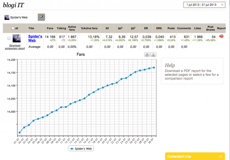
Task: Click the +275 fans change value
Action: 52,40
